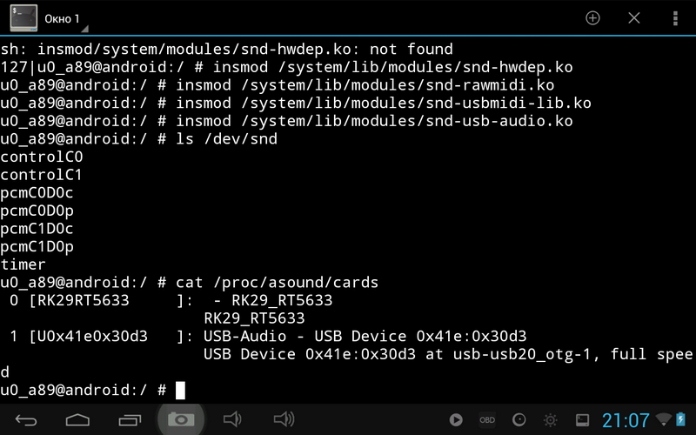The width and height of the screenshot is (696, 435).
Task: Tap the terminal emulator app icon
Action: point(22,17)
